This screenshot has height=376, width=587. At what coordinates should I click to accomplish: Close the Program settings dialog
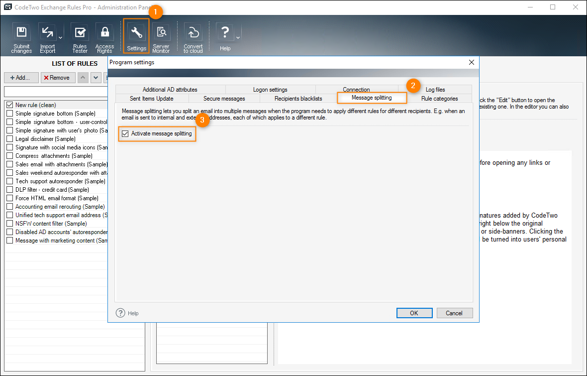[472, 62]
